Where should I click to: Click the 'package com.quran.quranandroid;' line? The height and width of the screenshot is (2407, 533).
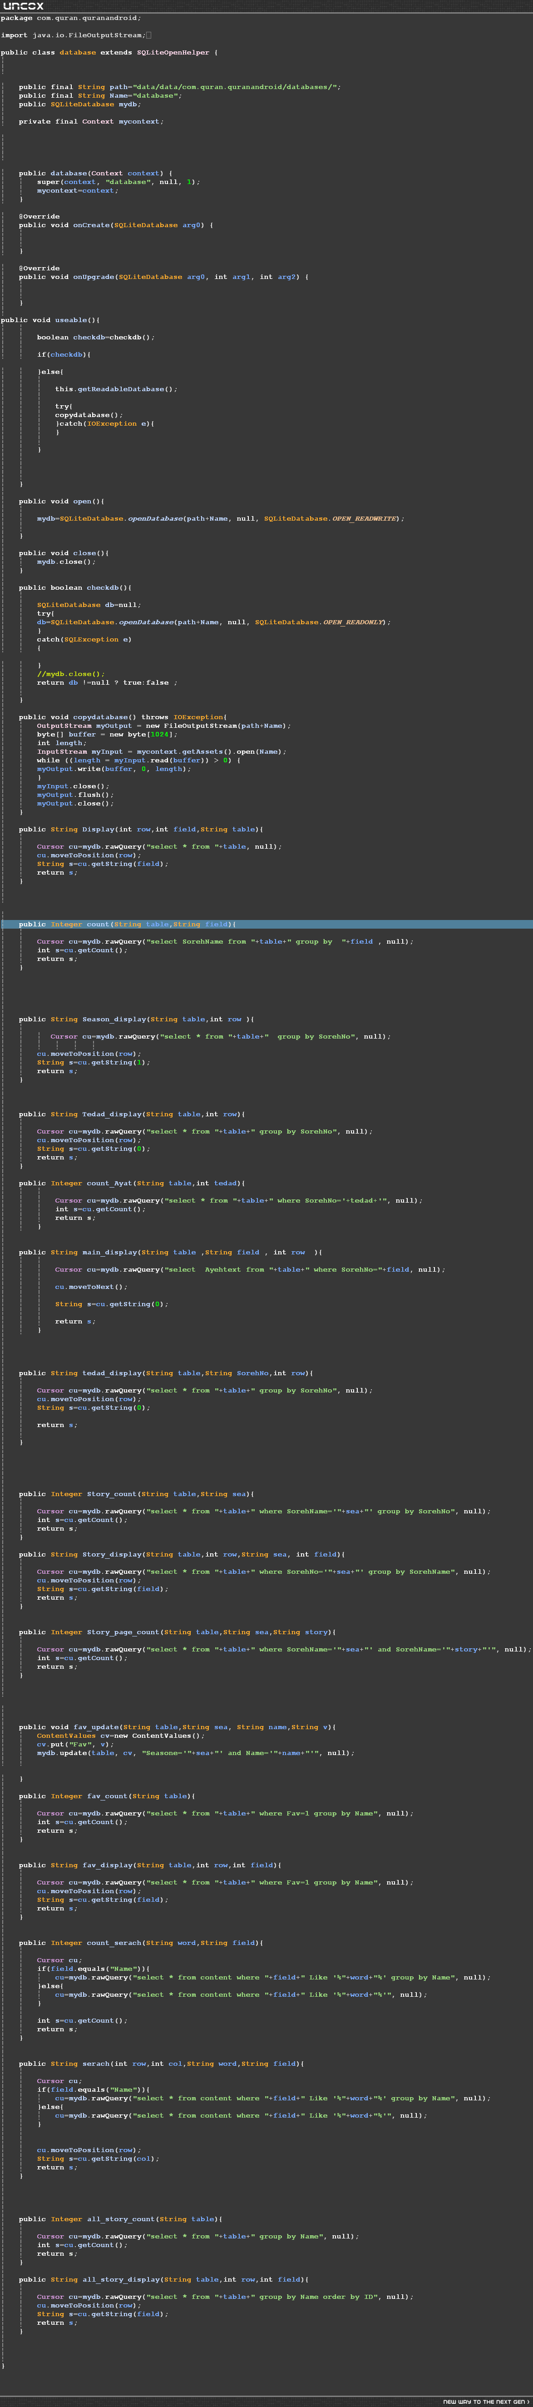click(x=71, y=18)
